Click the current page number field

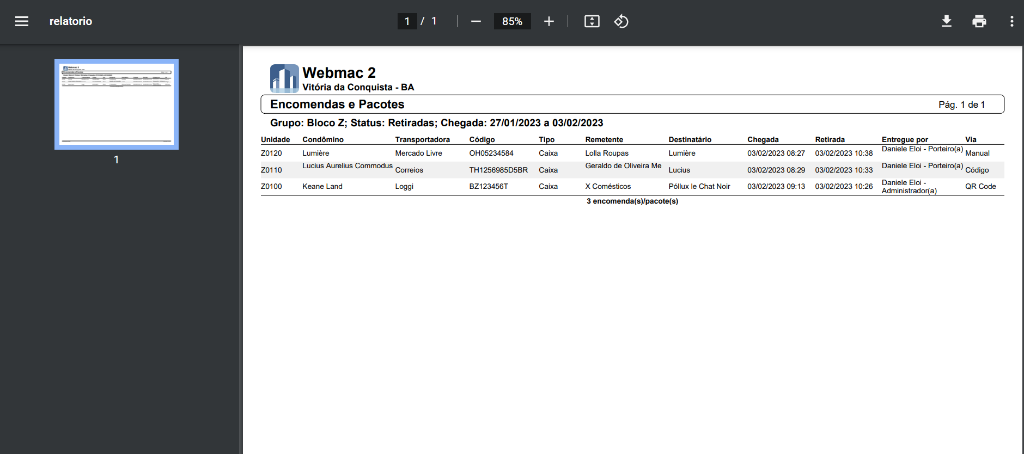point(407,21)
